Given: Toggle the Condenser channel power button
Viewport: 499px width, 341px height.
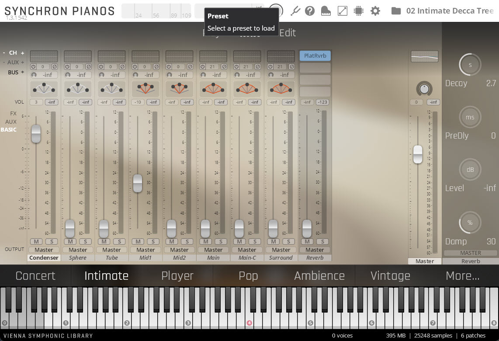Looking at the screenshot, I should click(33, 66).
